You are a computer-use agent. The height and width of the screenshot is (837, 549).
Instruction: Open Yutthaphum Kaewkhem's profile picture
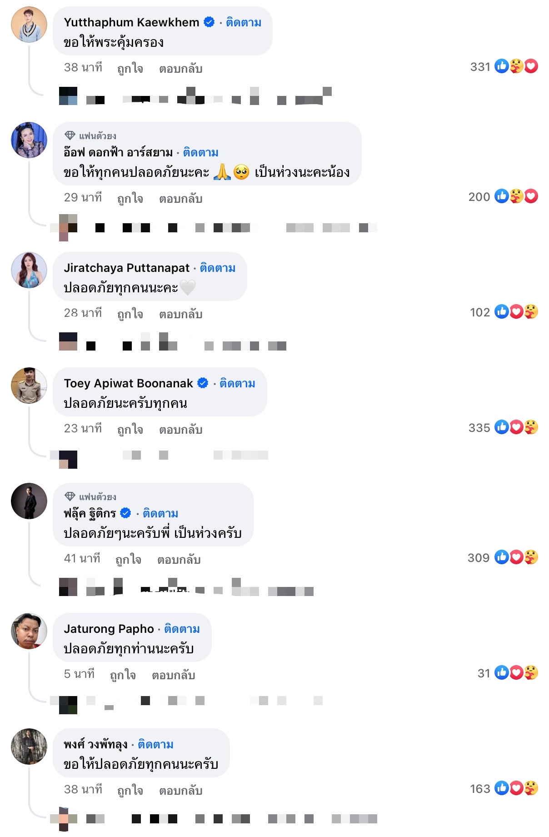coord(29,25)
